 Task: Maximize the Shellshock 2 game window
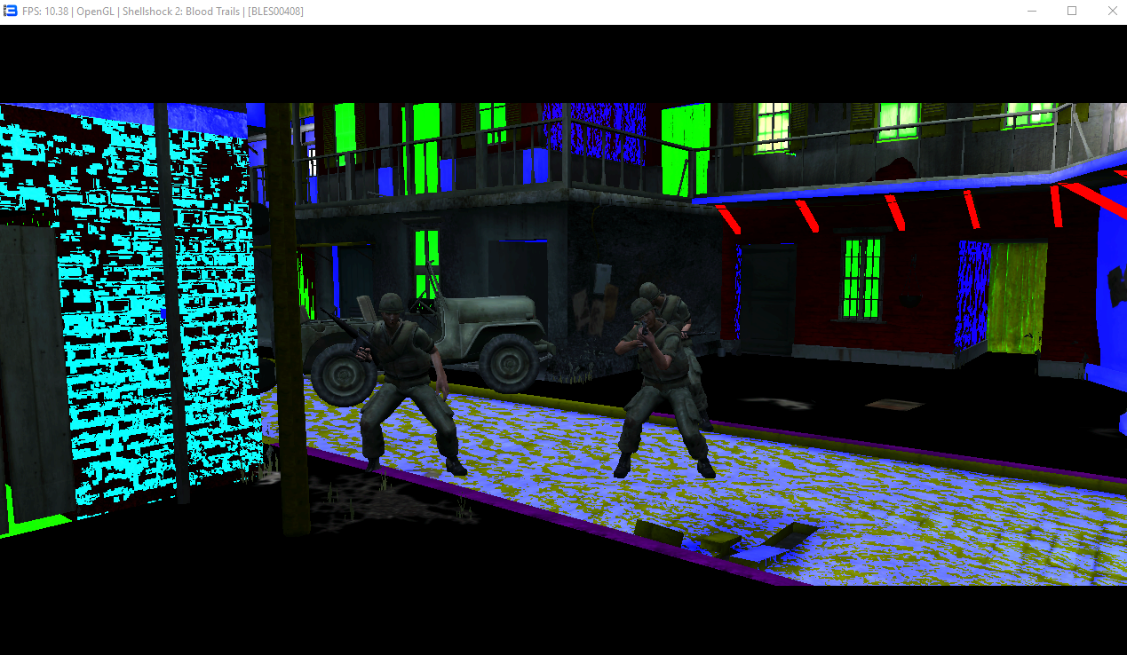pos(1072,11)
